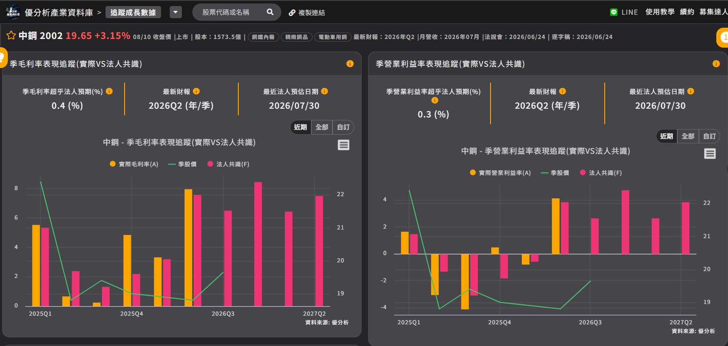The height and width of the screenshot is (346, 728).
Task: Click the copy link chain icon
Action: coord(292,13)
